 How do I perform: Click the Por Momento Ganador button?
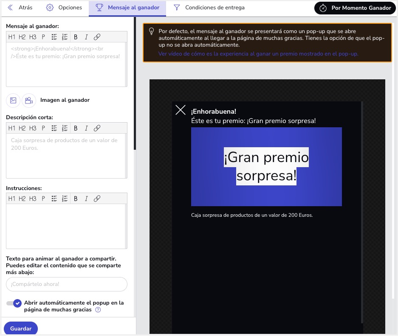point(355,8)
